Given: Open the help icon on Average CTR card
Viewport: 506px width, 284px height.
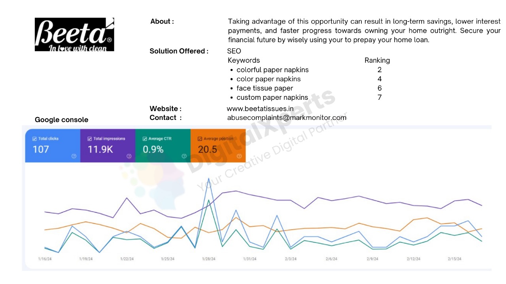Looking at the screenshot, I should pos(184,156).
